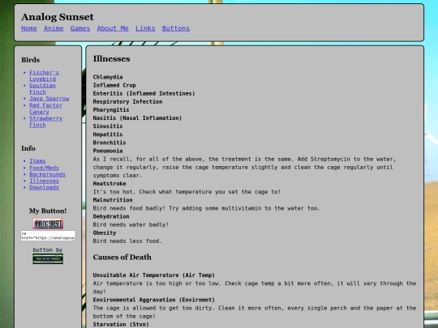The height and width of the screenshot is (328, 438).
Task: Open the Backgrounds info link
Action: (48, 174)
